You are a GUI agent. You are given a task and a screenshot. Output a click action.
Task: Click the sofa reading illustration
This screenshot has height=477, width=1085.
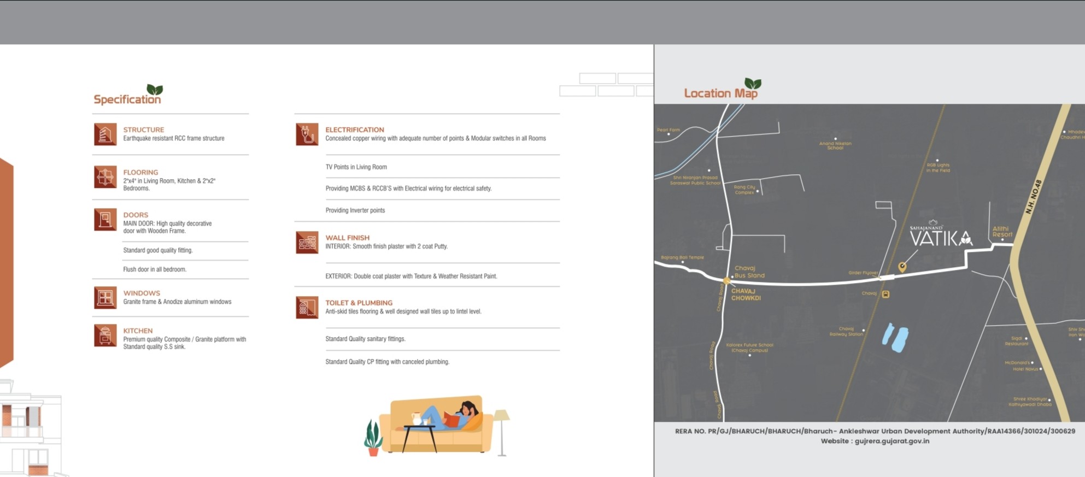point(437,425)
